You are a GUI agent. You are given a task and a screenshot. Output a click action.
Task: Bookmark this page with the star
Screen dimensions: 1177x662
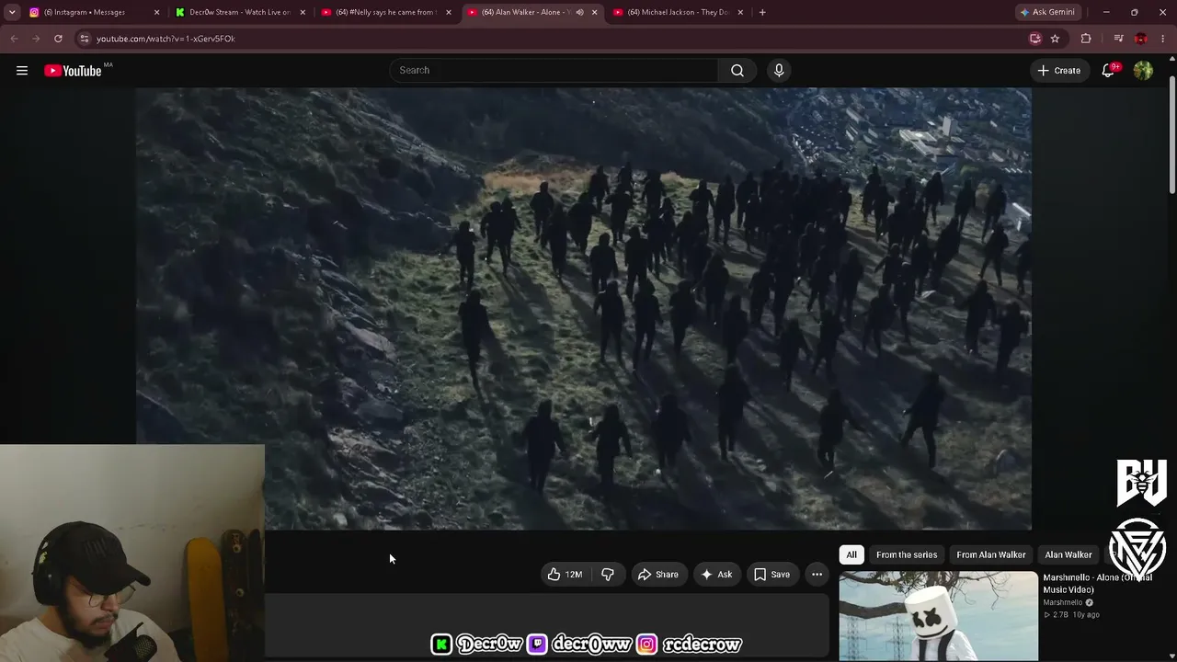tap(1055, 39)
